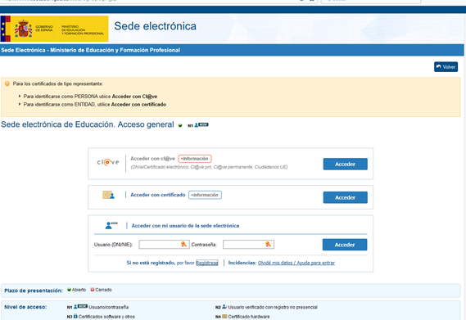Focus the Usuario (DNI/NIE) input field
The height and width of the screenshot is (320, 466).
(x=164, y=244)
